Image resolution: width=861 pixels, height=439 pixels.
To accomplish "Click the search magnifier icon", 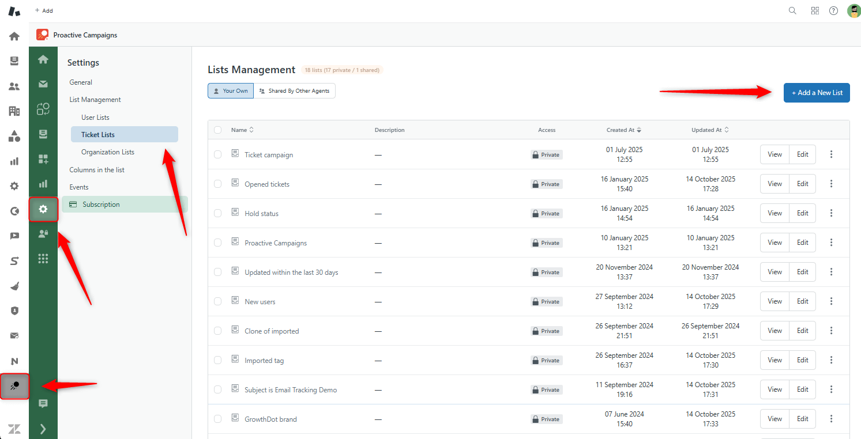I will point(792,10).
